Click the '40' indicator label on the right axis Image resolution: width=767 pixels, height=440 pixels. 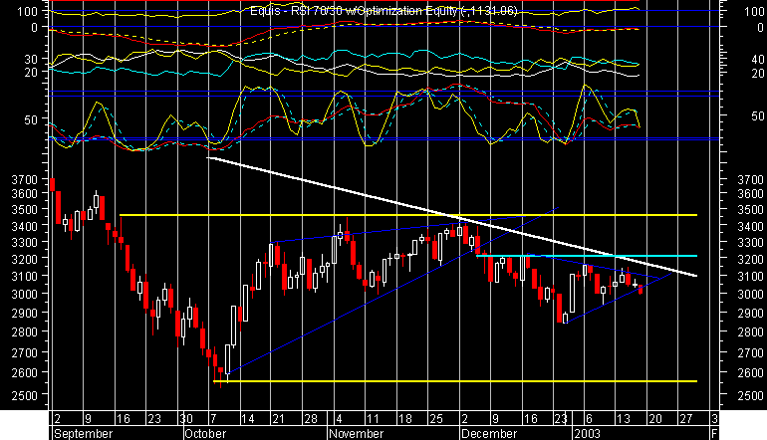[x=757, y=59]
